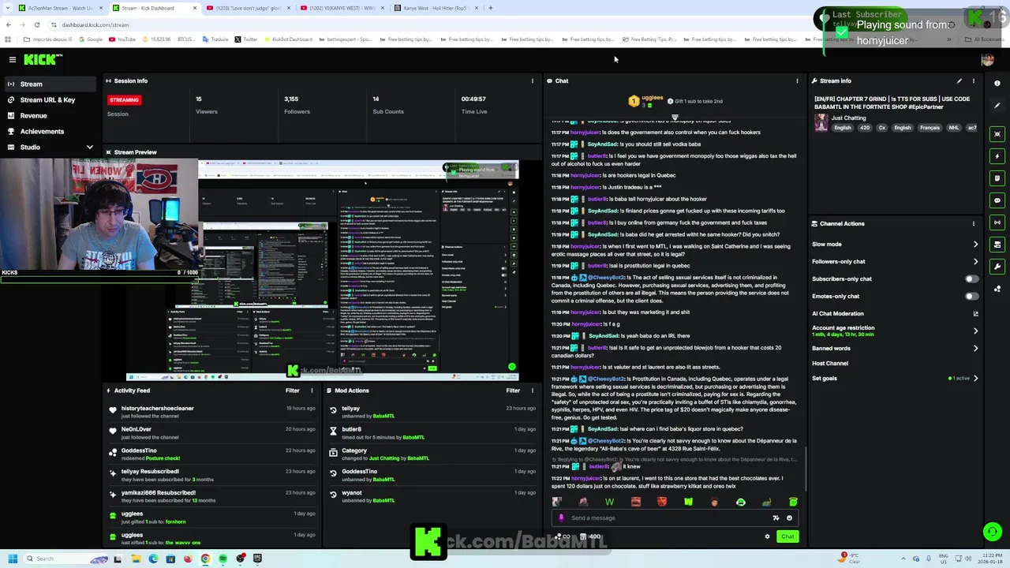The width and height of the screenshot is (1010, 568).
Task: Toggle the broadcast signal widget icon in the right rail
Action: [997, 222]
